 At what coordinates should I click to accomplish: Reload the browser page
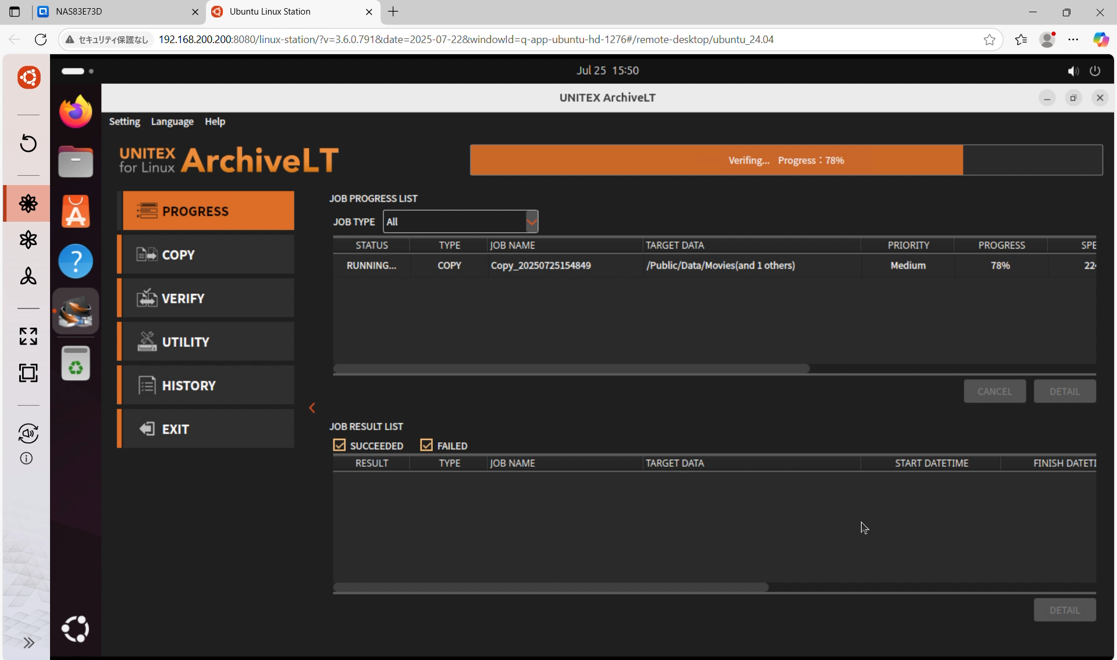point(41,39)
